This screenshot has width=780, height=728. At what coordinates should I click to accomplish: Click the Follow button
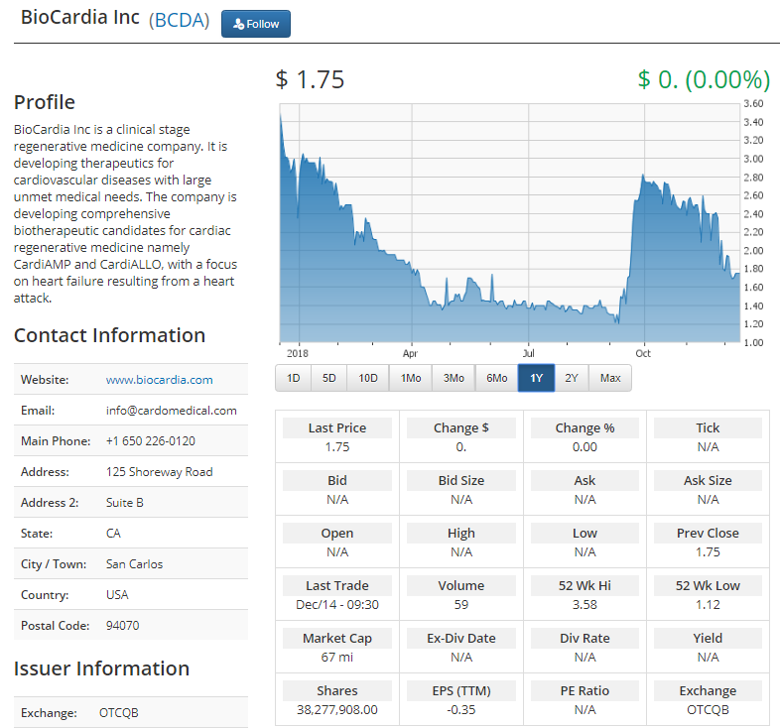point(256,24)
